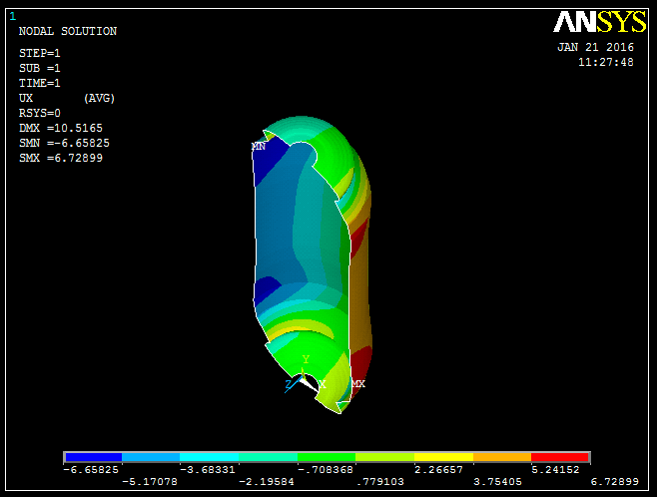Click the NODAL SOLUTION title text
The width and height of the screenshot is (657, 497).
(68, 31)
